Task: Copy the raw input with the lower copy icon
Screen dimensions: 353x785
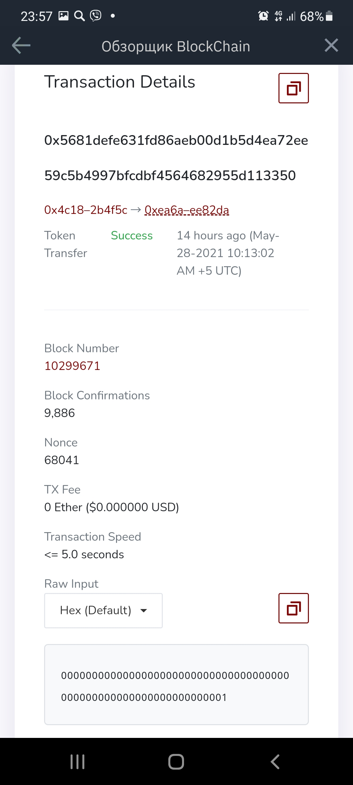Action: pyautogui.click(x=294, y=608)
